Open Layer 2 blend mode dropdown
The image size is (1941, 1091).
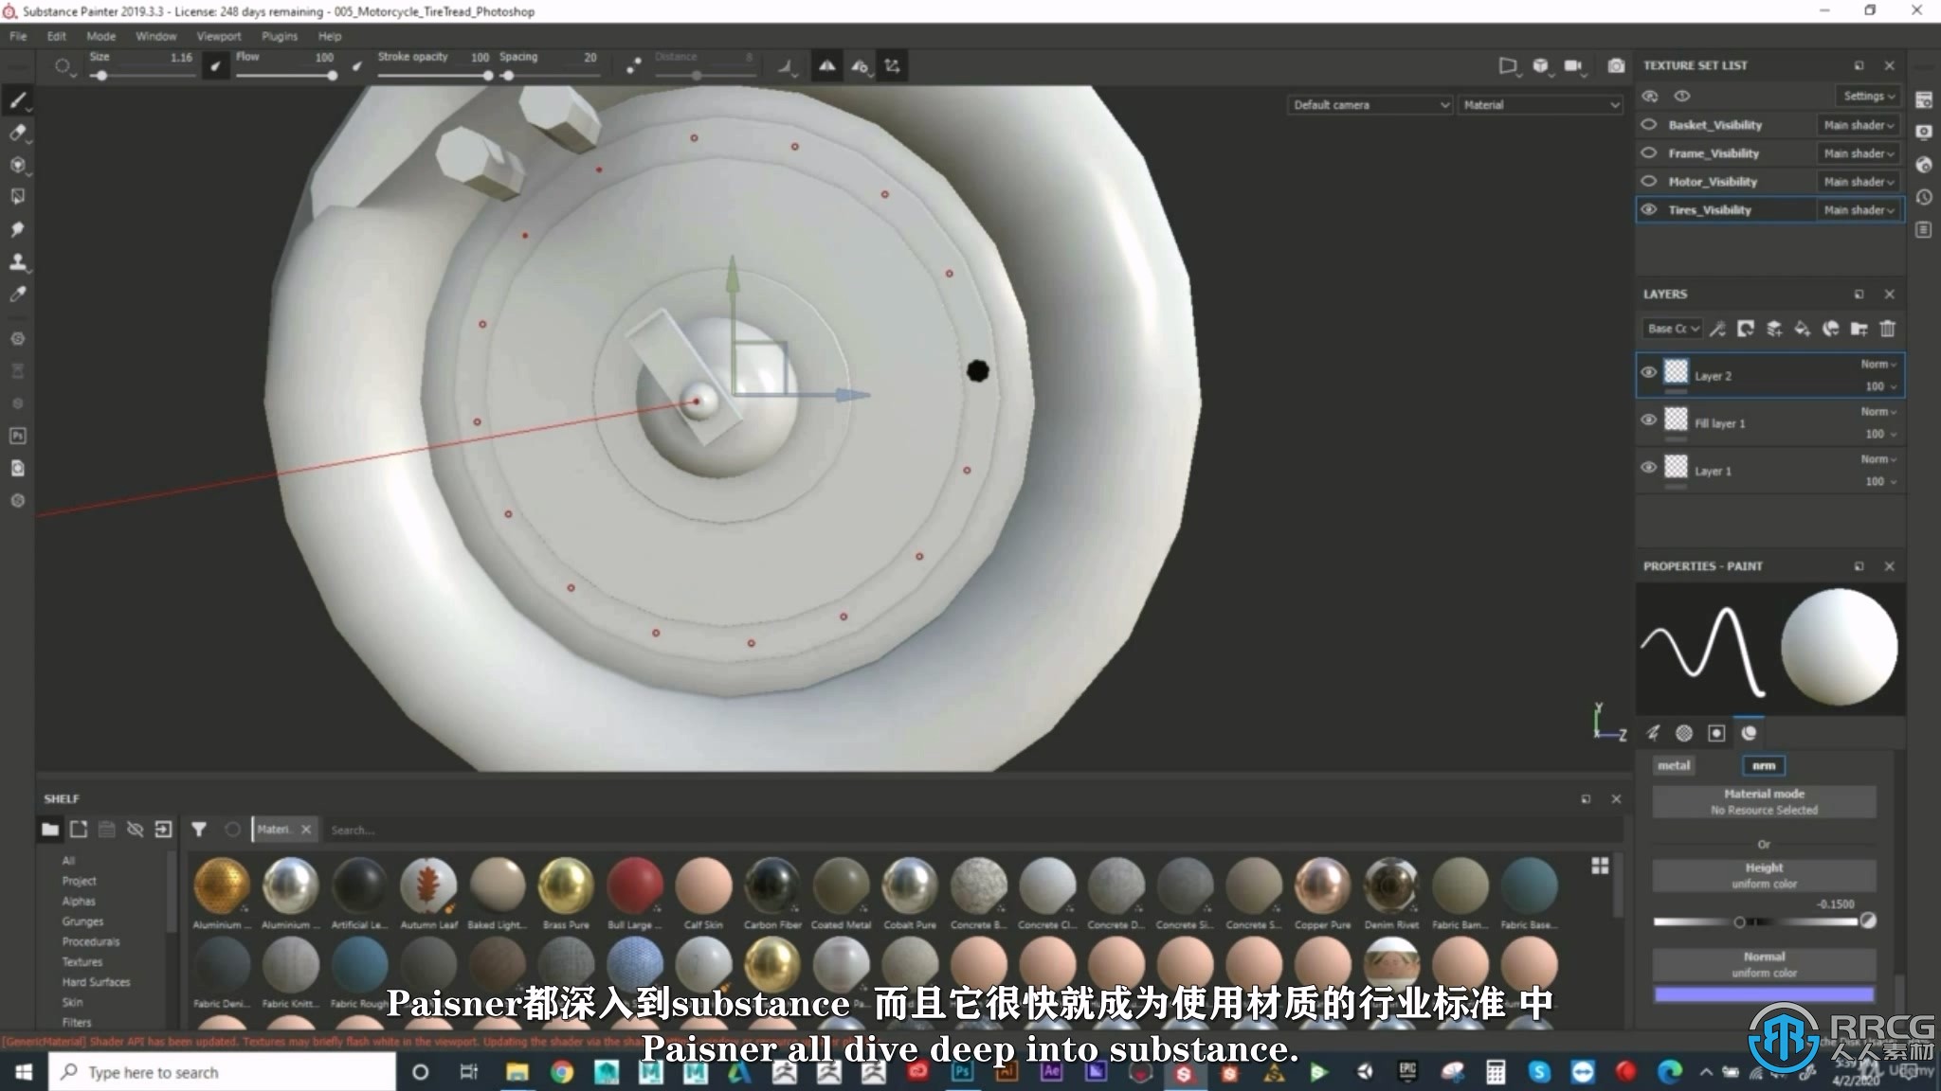pos(1878,365)
